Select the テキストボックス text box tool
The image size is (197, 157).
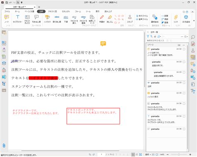27,19
